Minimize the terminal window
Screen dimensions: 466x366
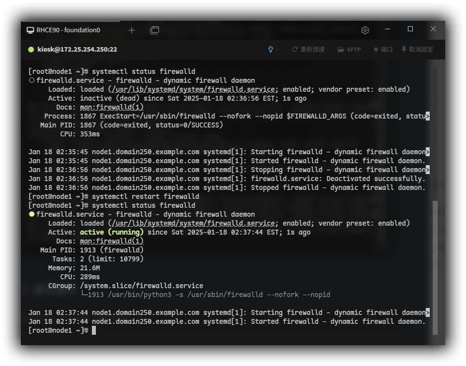388,29
